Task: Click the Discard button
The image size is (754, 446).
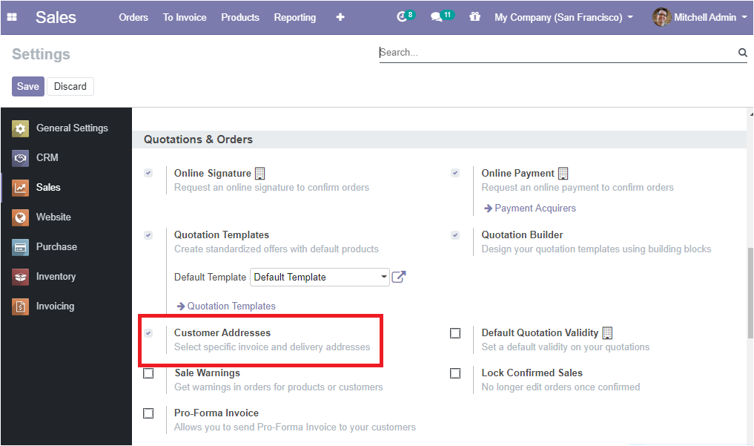Action: (x=70, y=87)
